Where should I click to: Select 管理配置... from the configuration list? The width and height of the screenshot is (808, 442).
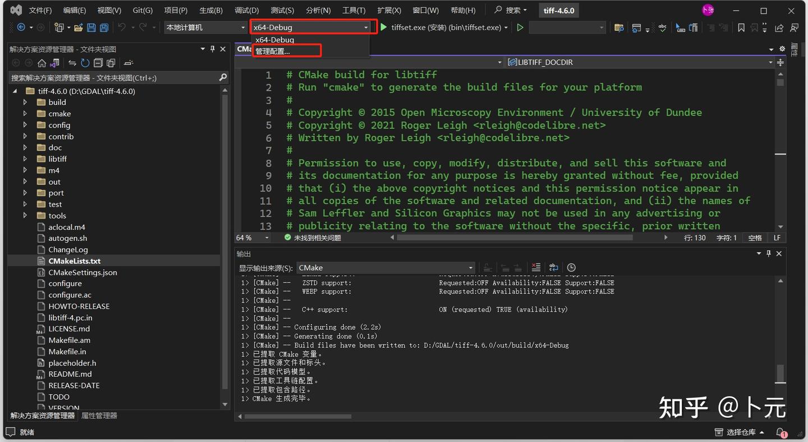click(x=273, y=51)
